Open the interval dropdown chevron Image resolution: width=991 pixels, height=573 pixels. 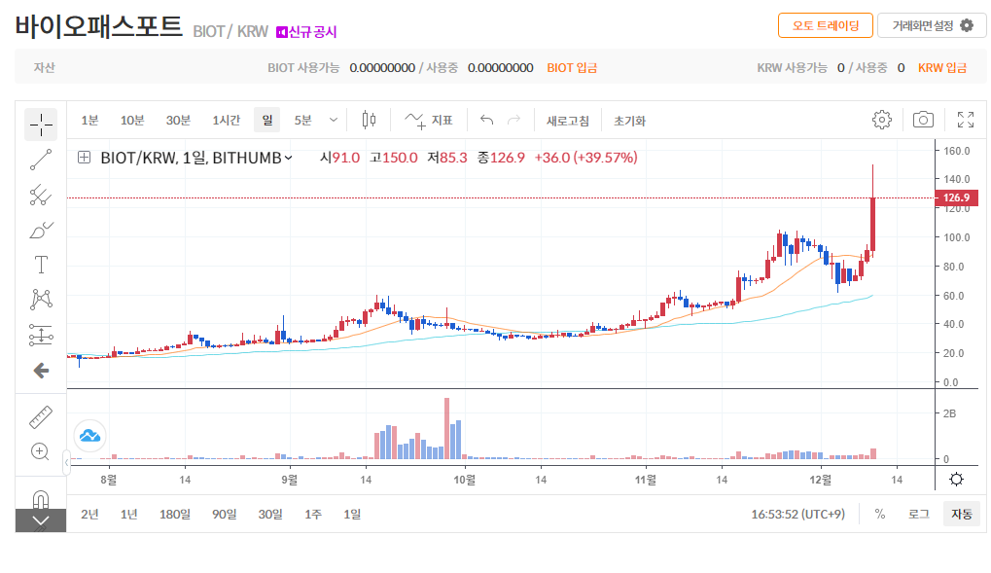click(333, 120)
